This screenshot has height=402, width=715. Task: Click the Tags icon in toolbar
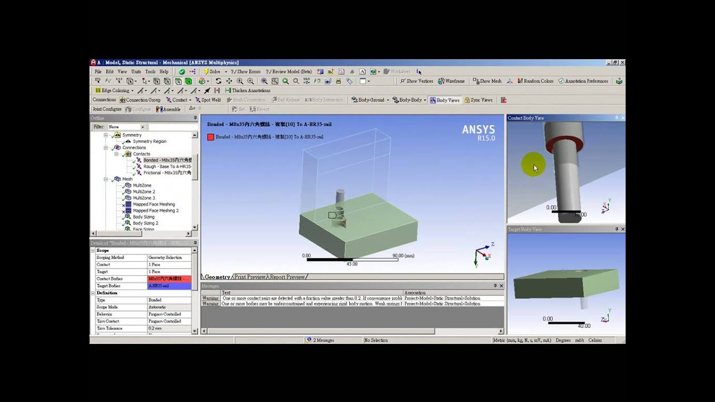350,81
